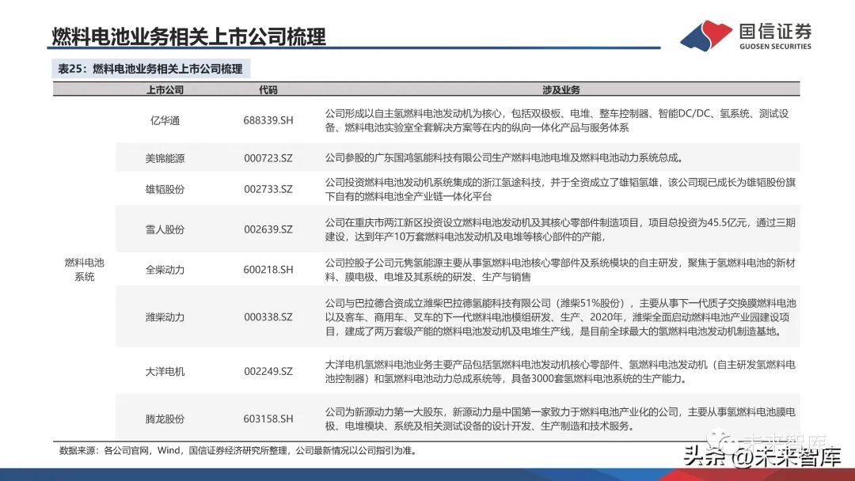Select the stock code 603158.SH

point(268,419)
